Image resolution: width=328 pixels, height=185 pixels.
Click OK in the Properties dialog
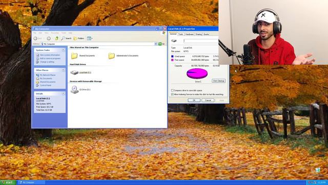(x=194, y=100)
